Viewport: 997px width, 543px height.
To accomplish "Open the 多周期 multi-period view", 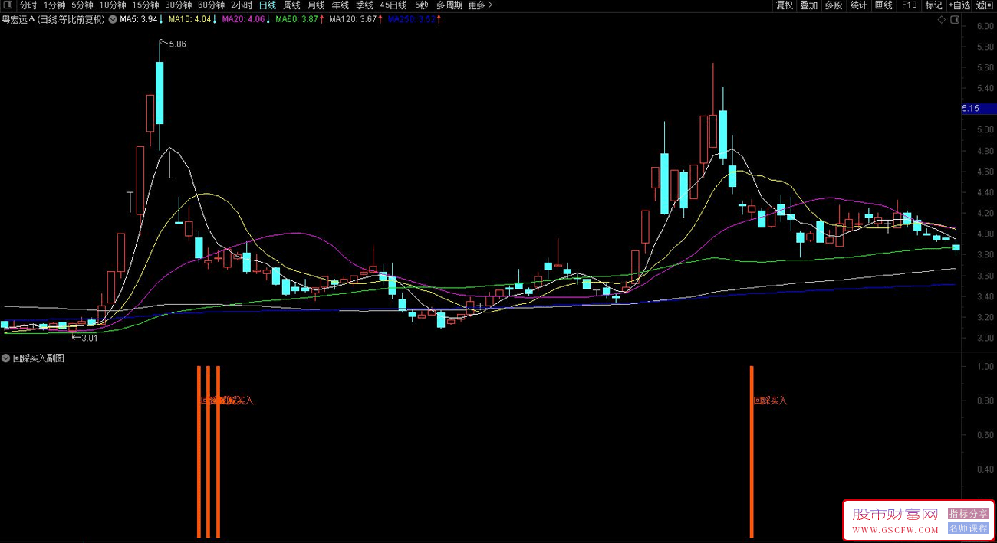I will 449,5.
